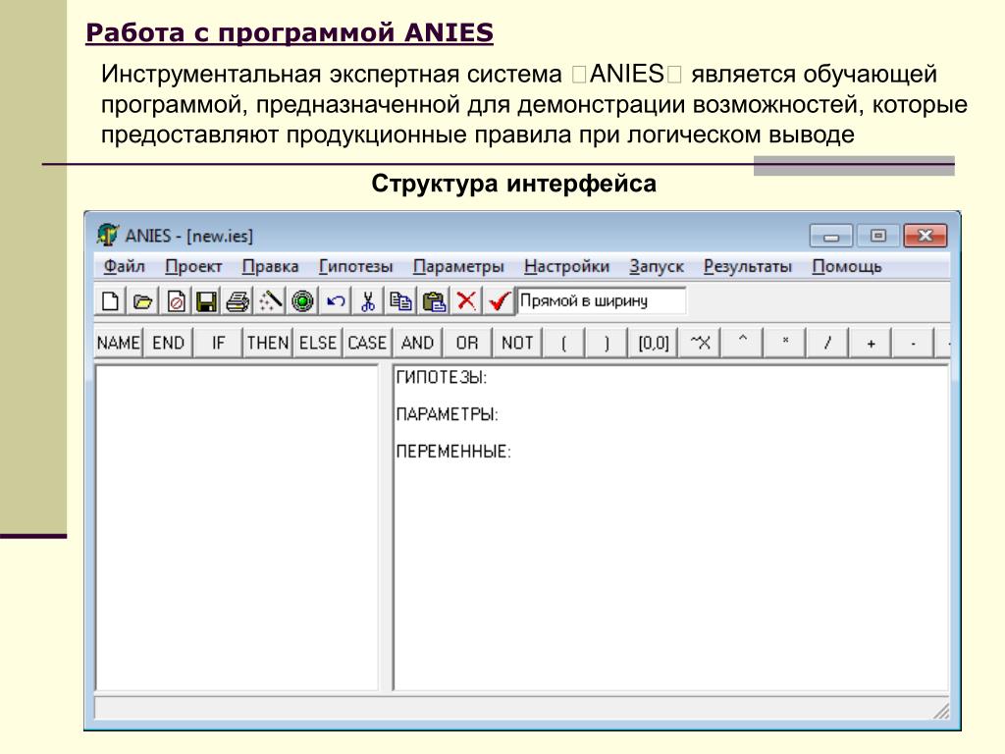Copy with the two-pages icon
Viewport: 1005px width, 754px height.
click(401, 300)
